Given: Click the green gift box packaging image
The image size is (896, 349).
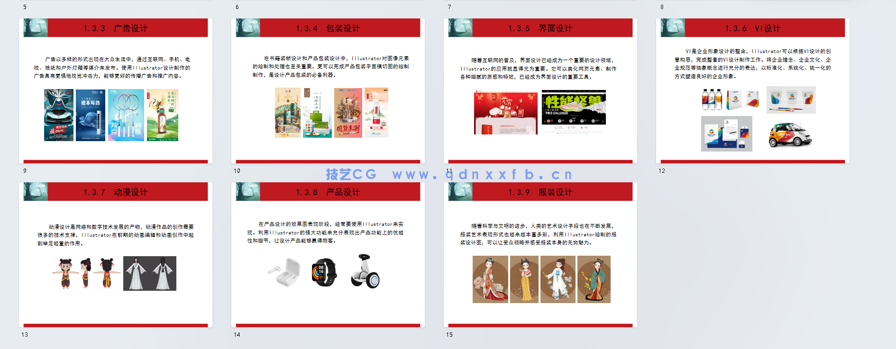Looking at the screenshot, I should [317, 113].
